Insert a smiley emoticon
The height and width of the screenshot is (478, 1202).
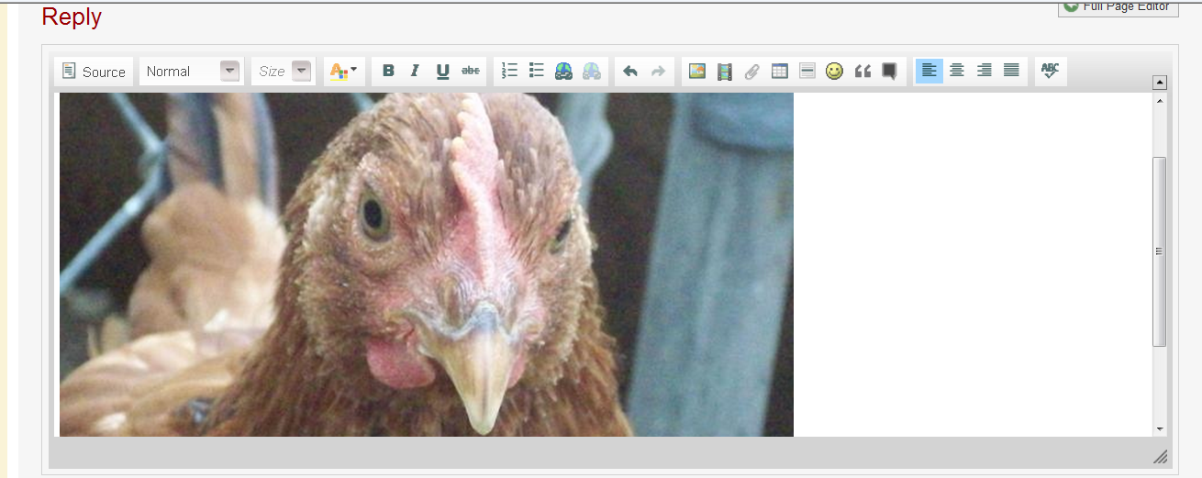834,71
